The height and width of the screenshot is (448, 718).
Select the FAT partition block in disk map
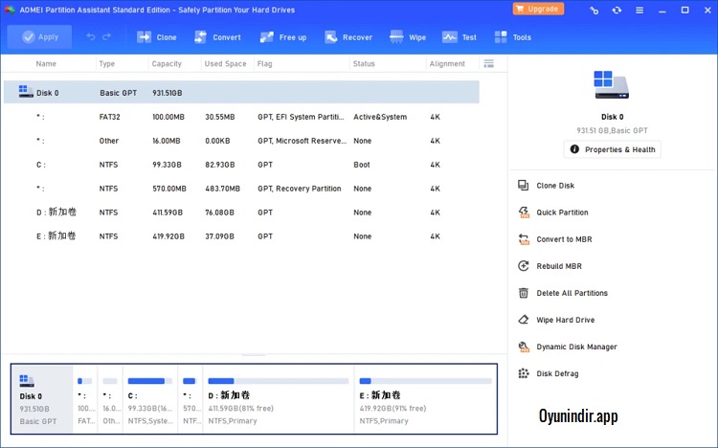click(x=85, y=399)
